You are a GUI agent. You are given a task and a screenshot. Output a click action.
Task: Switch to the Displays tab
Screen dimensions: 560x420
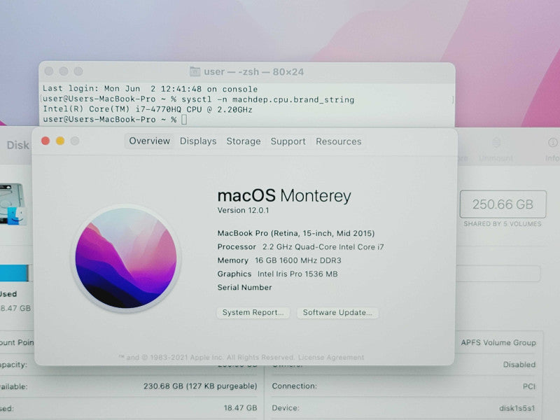coord(198,141)
